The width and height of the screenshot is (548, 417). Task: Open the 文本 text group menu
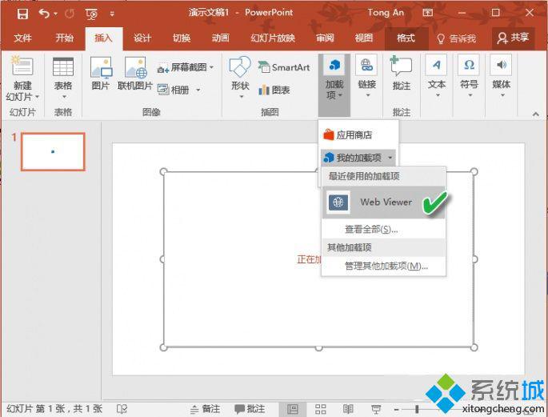tap(437, 76)
